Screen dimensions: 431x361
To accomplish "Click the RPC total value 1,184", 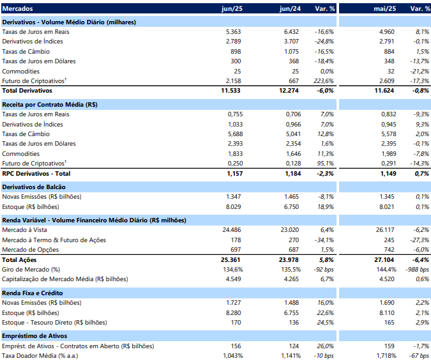I will 293,174.
